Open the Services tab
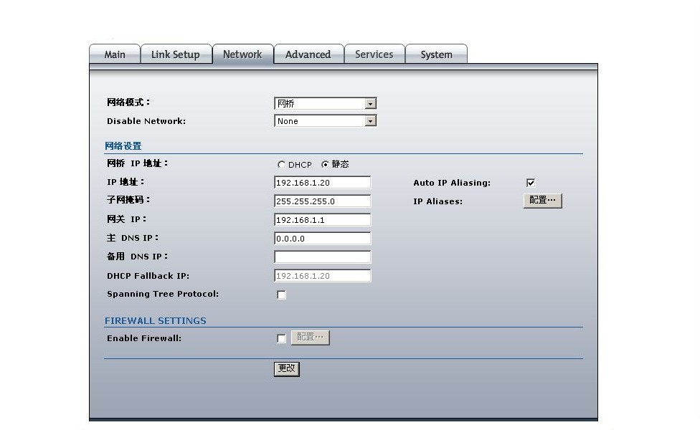This screenshot has height=430, width=700. [x=374, y=55]
